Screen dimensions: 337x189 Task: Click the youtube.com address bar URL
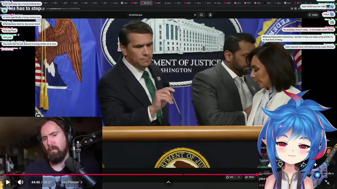63,9
